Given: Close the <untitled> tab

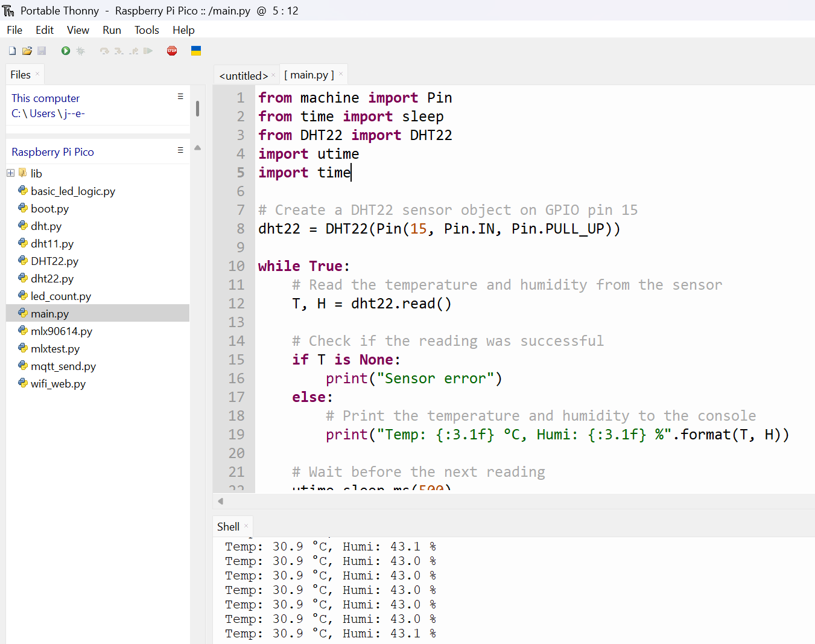Looking at the screenshot, I should click(x=273, y=75).
